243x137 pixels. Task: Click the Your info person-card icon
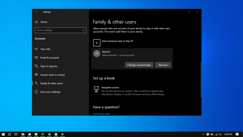tap(36, 49)
